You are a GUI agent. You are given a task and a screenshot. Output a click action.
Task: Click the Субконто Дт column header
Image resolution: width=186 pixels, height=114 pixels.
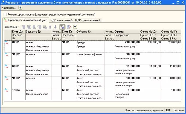click(38, 32)
